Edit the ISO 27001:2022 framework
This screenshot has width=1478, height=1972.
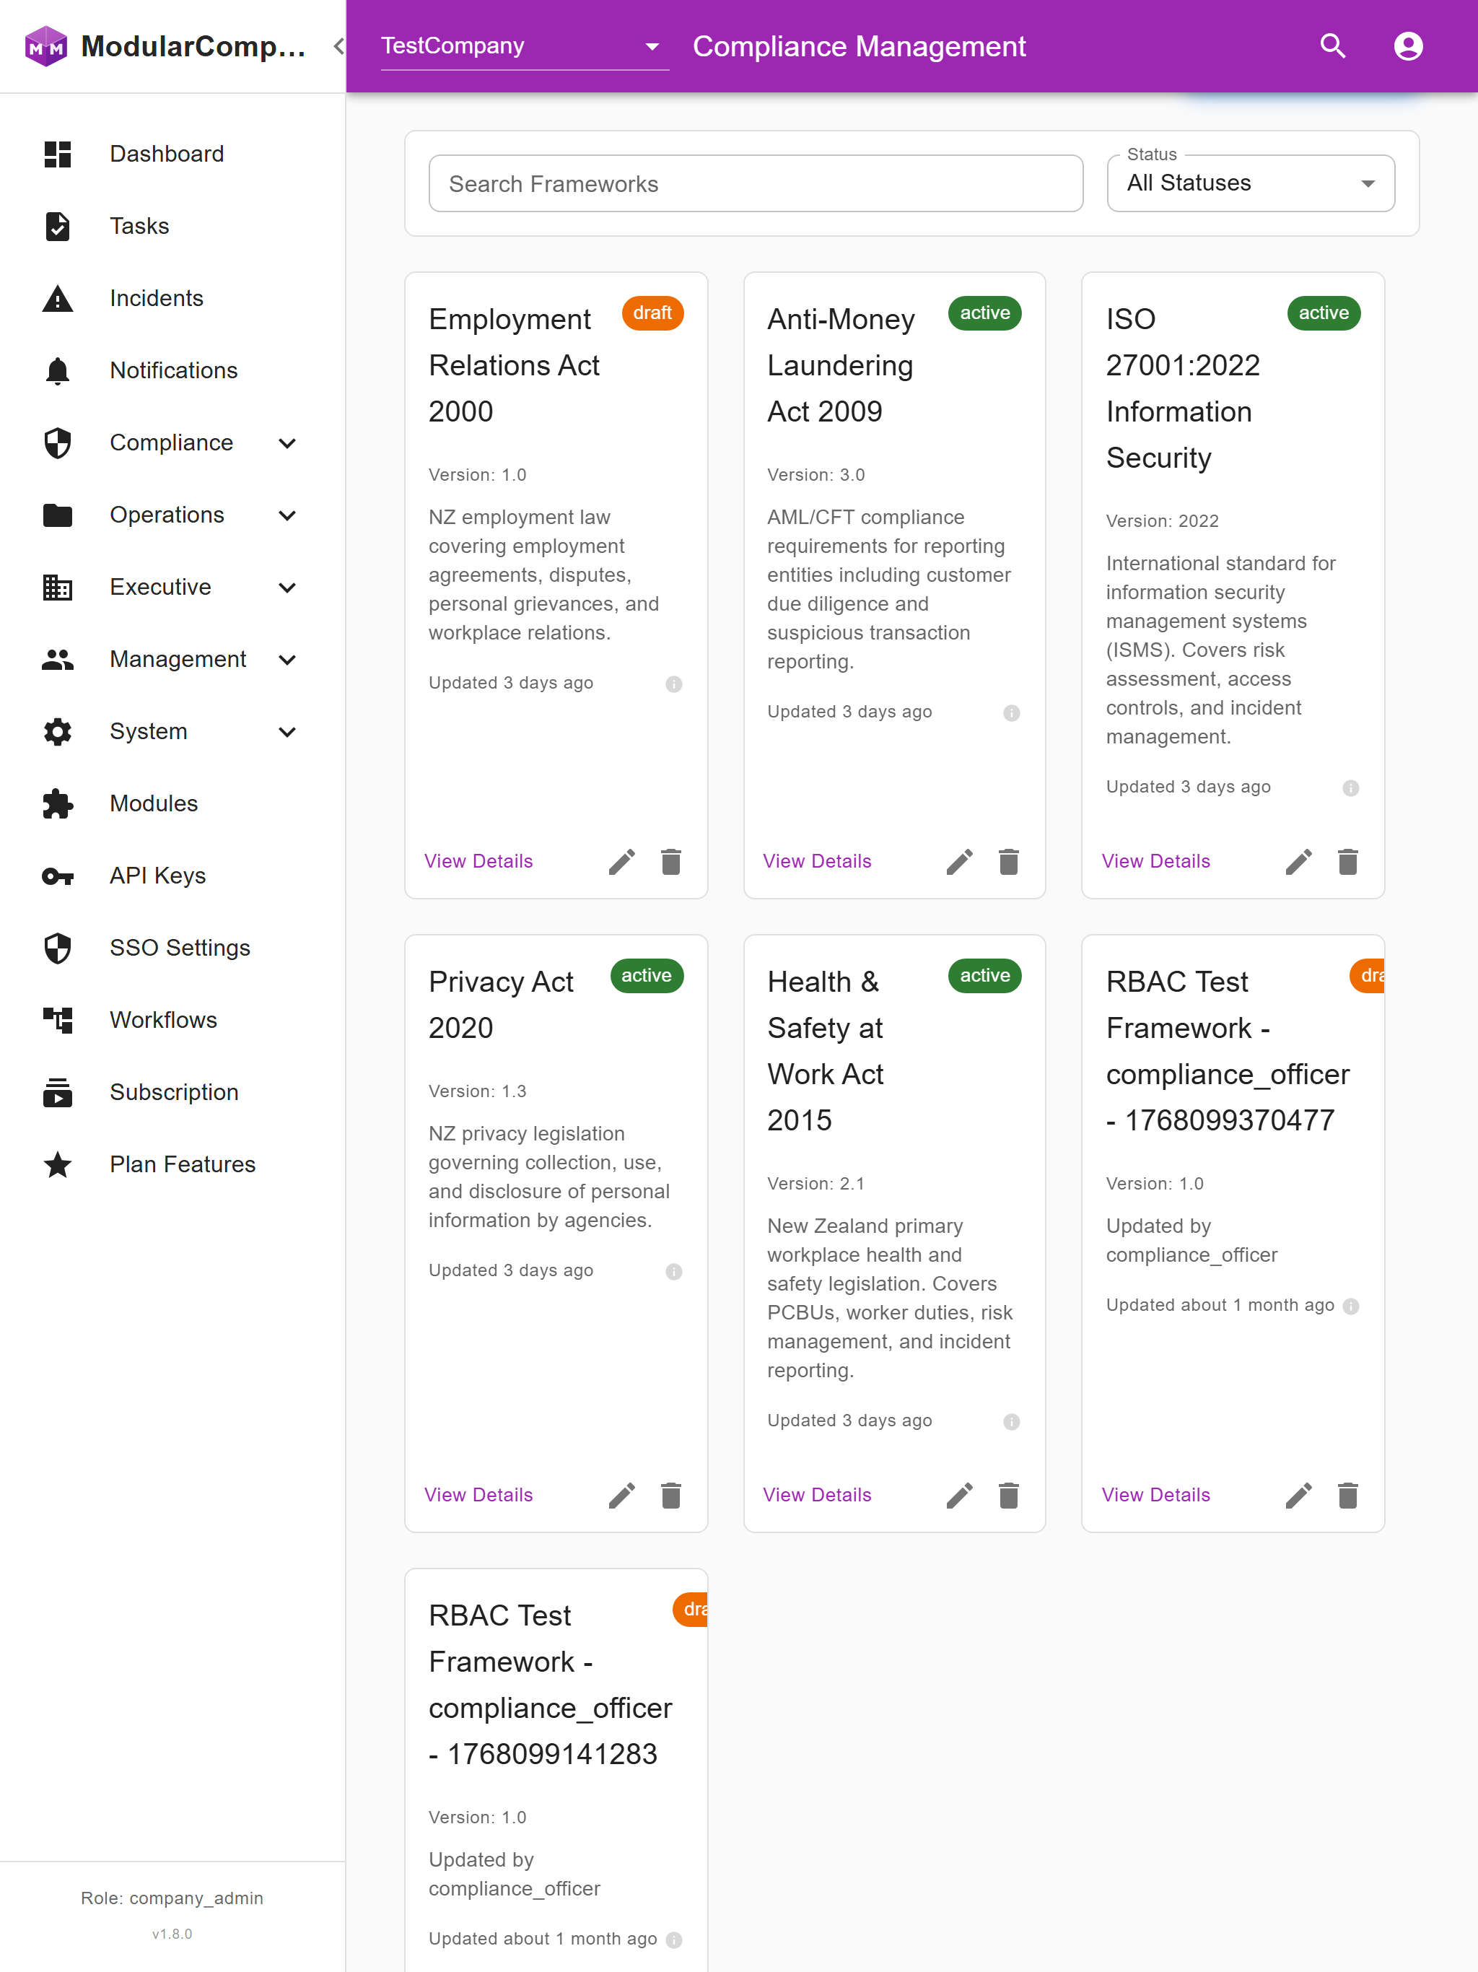(1299, 861)
